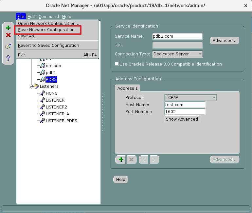Click the blue question mark Help icon

tap(8, 58)
